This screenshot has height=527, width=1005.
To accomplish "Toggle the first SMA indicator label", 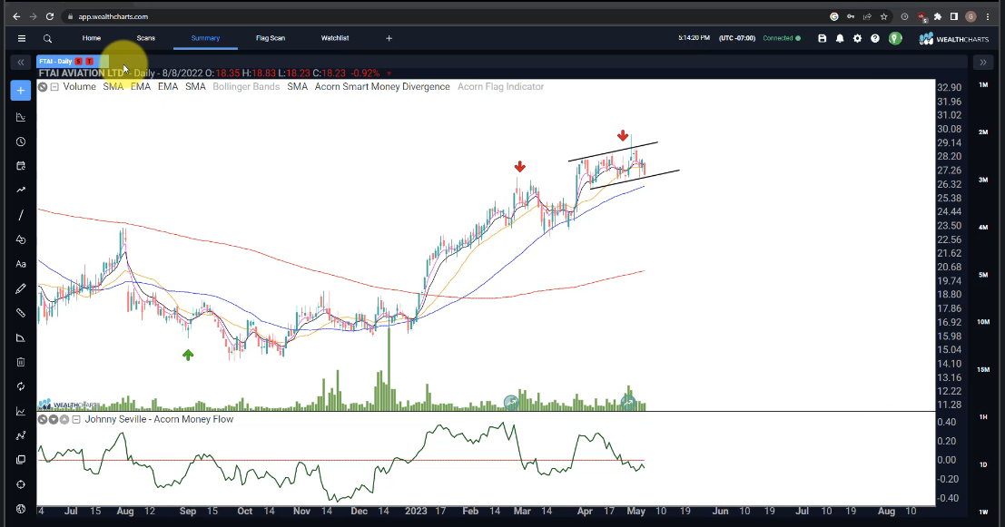I will click(x=113, y=86).
